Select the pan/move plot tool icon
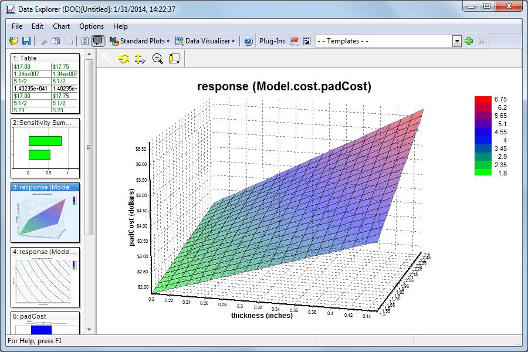Viewport: 528px width, 352px height. coord(140,58)
